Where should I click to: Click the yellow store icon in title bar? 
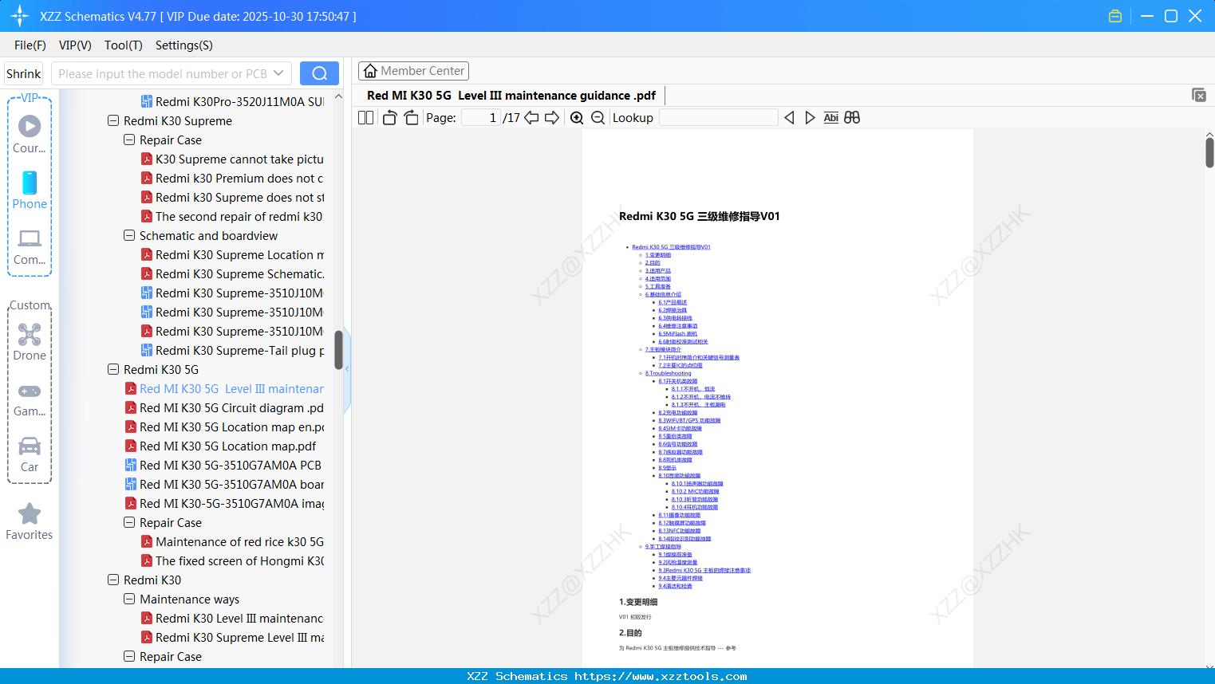[1115, 16]
